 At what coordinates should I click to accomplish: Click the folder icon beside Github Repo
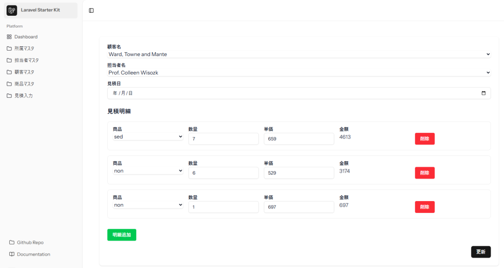(x=12, y=242)
